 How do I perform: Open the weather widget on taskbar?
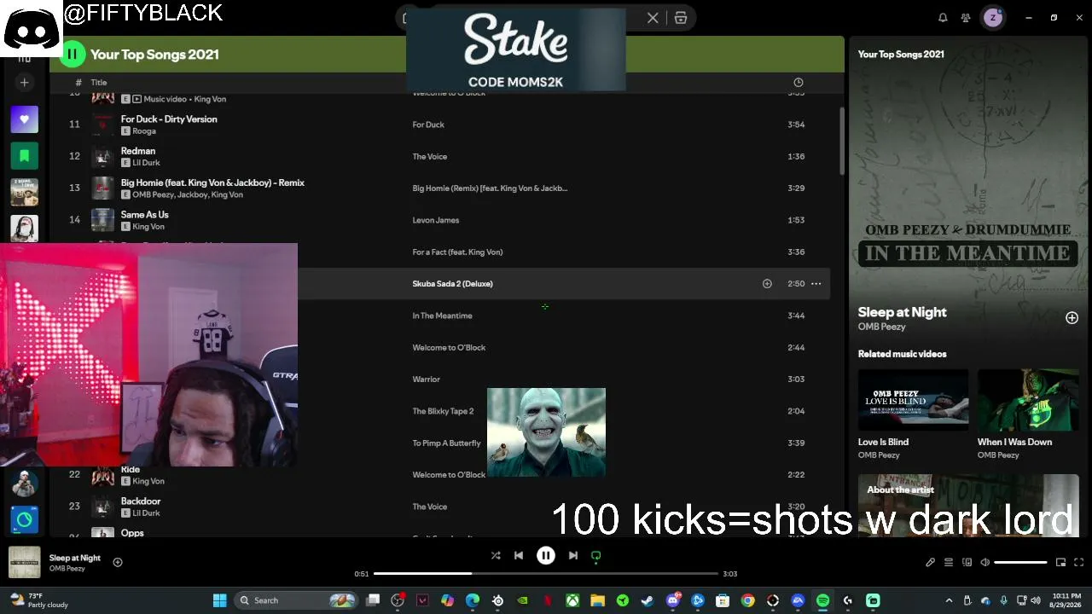38,600
